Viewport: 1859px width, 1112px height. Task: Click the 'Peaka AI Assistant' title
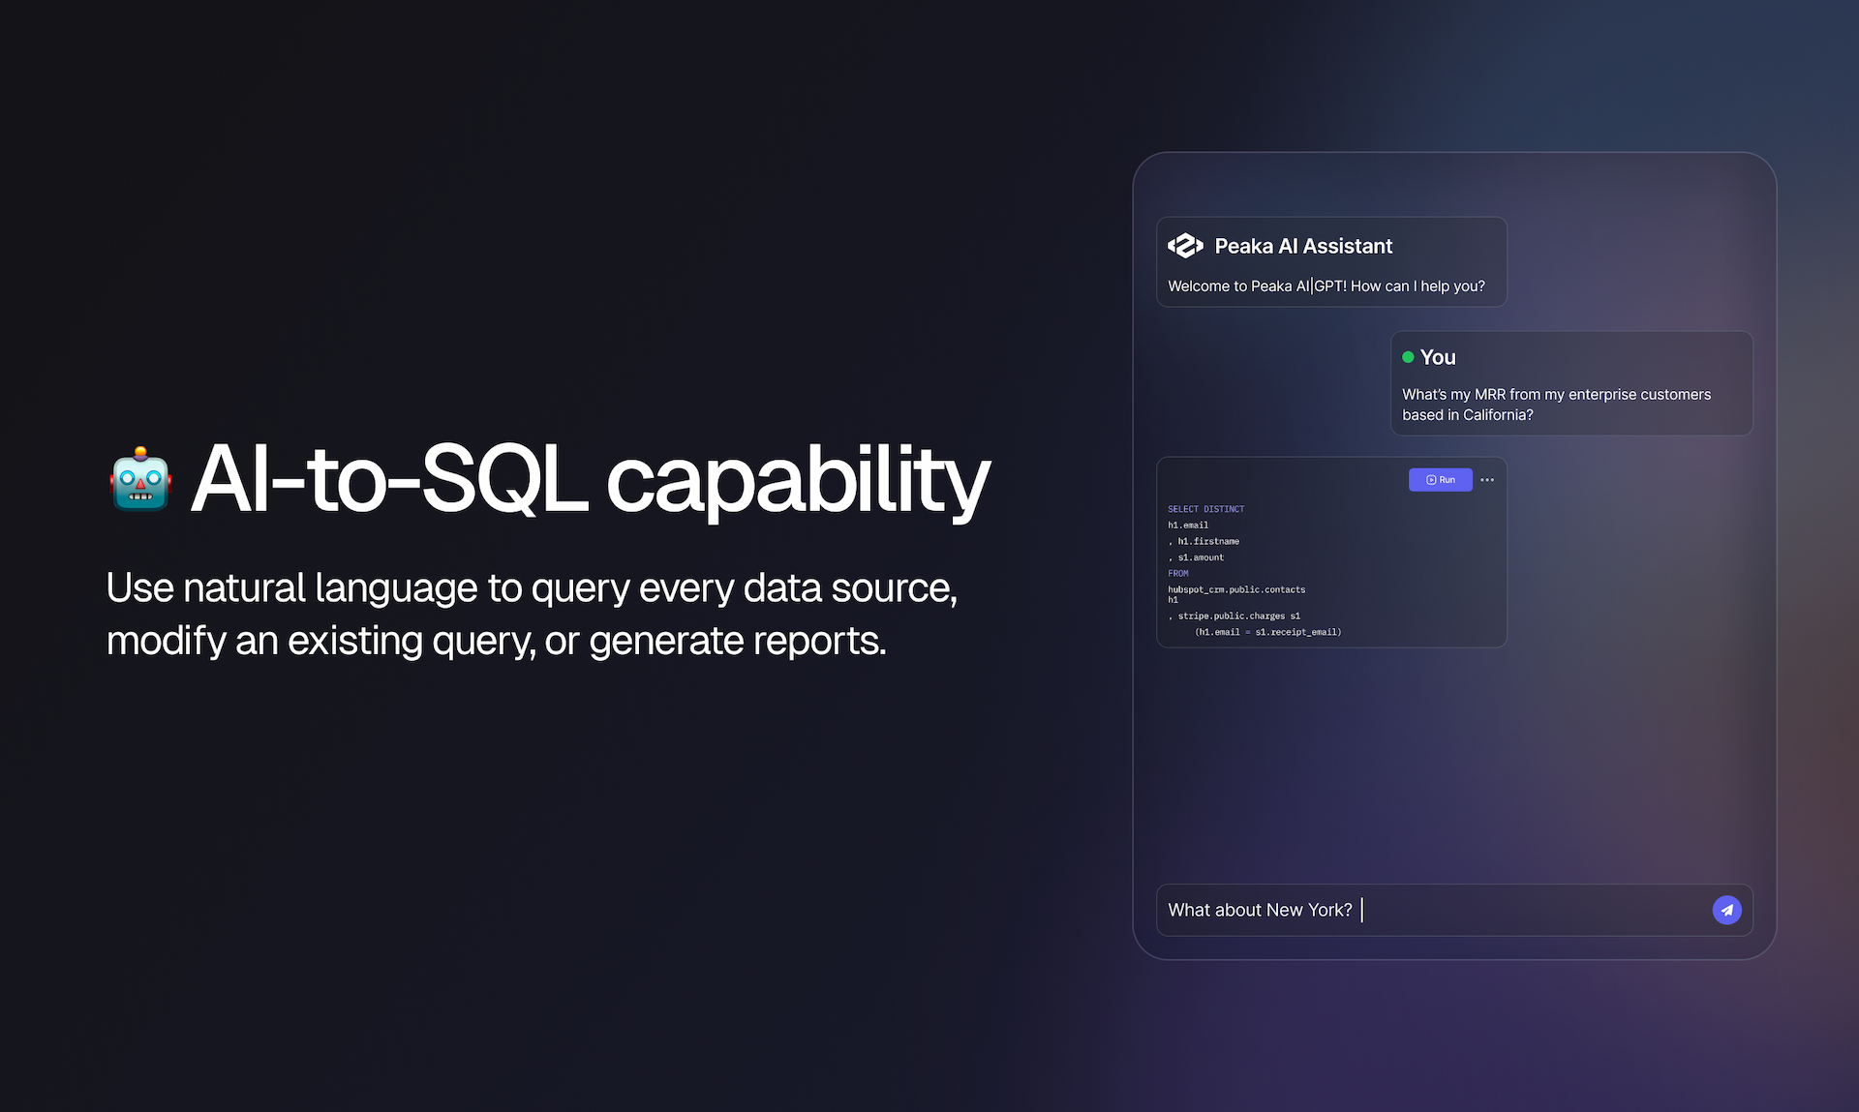coord(1303,246)
